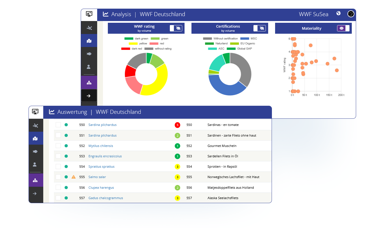Toggle visibility of Certifications chart

point(260,28)
